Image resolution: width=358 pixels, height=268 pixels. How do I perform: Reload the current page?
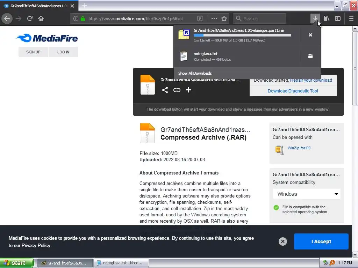pos(30,18)
